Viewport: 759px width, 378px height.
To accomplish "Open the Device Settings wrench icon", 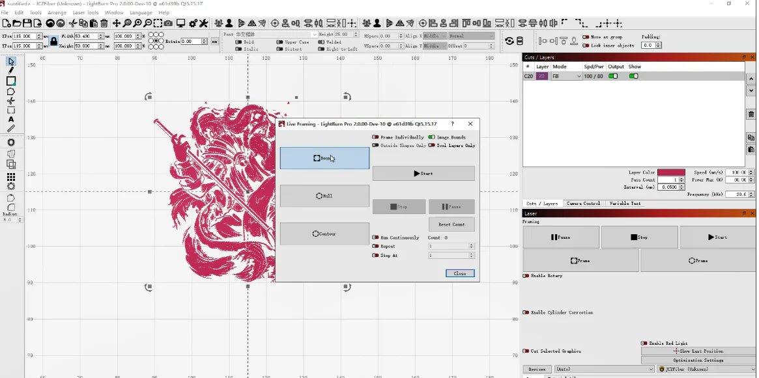I will coord(204,23).
